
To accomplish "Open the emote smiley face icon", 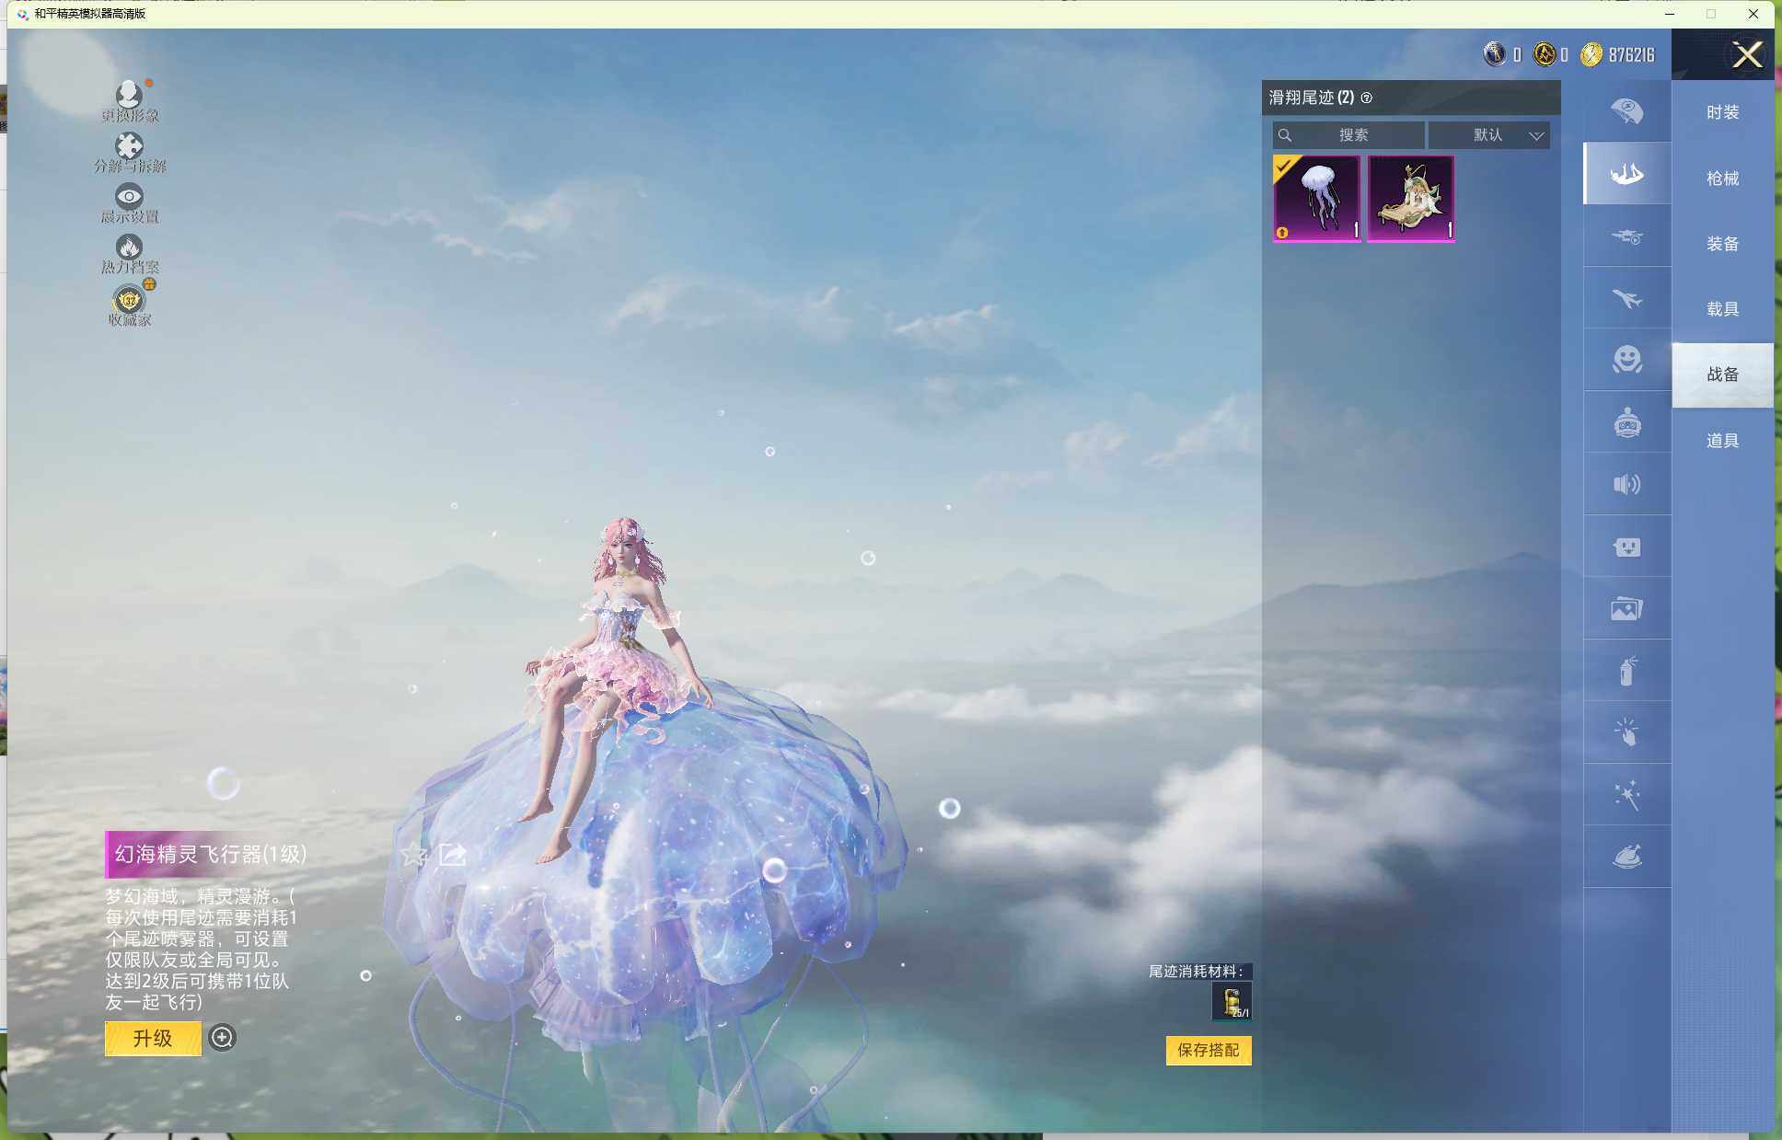I will [x=1626, y=359].
